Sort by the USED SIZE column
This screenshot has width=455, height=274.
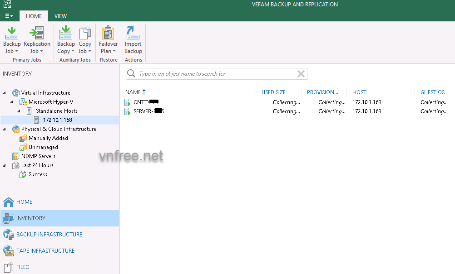273,92
